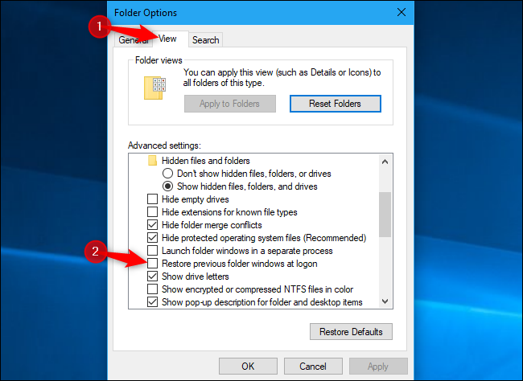The image size is (523, 381).
Task: Click the folder views icon
Action: click(x=154, y=88)
